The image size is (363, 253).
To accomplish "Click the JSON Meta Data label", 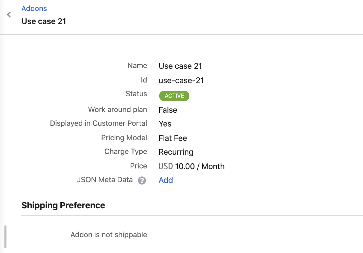I will pos(105,180).
